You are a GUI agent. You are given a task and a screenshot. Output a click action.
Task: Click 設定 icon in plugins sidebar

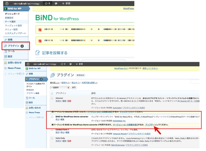(27, 103)
